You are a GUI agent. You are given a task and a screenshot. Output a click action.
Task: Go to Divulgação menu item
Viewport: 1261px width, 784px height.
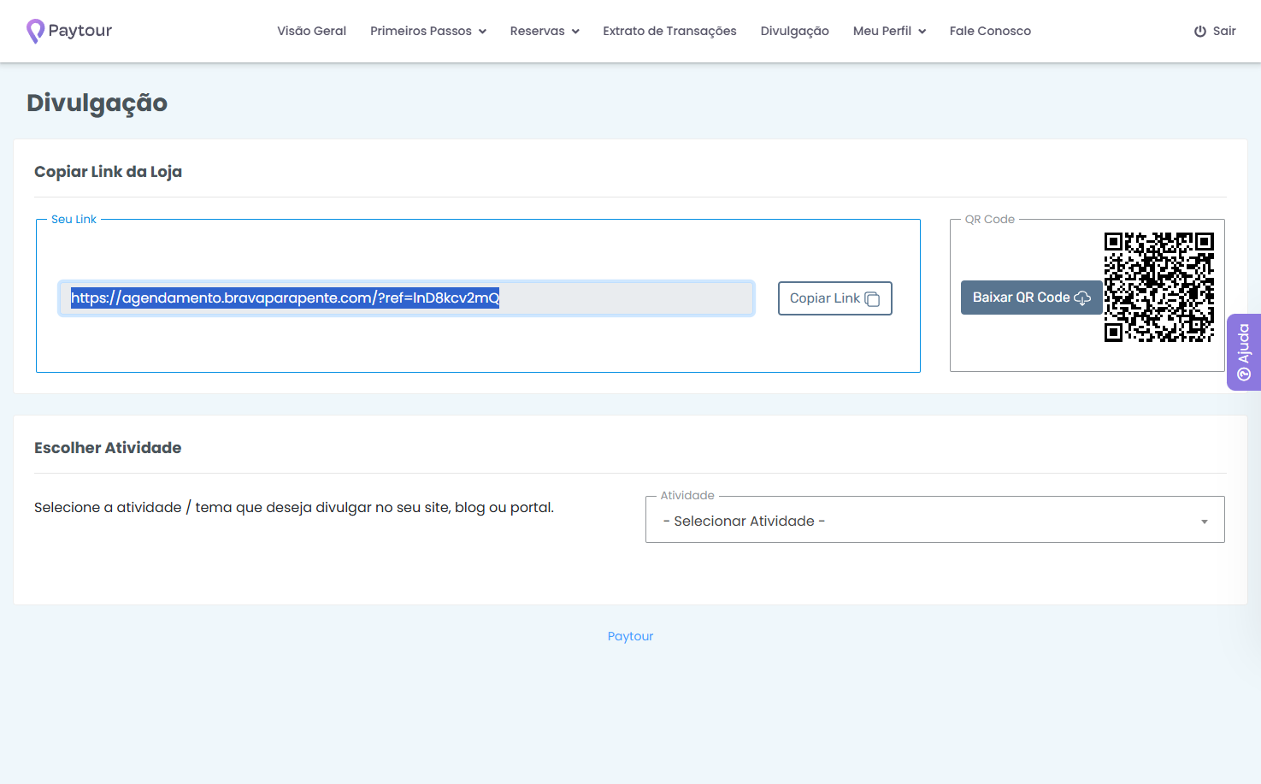(795, 31)
